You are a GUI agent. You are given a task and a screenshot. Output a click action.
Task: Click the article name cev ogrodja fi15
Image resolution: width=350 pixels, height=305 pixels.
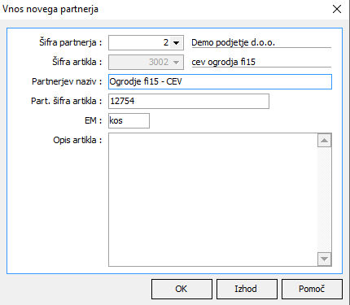point(224,62)
